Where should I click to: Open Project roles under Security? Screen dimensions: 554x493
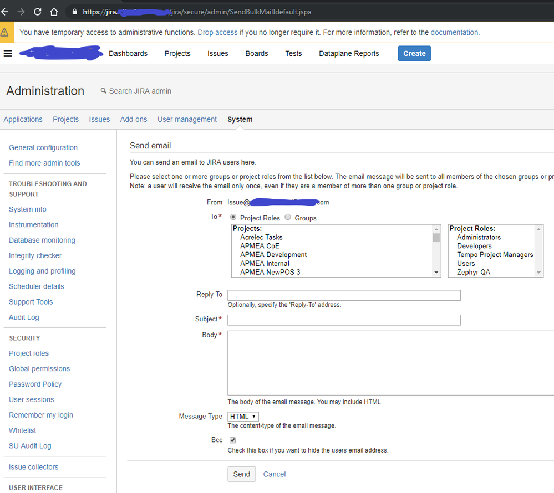point(29,353)
